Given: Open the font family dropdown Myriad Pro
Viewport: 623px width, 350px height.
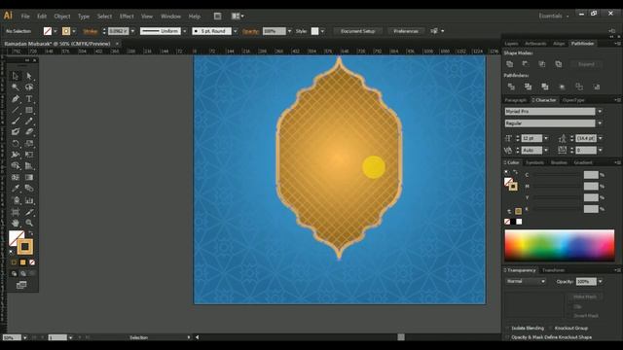Looking at the screenshot, I should [x=600, y=112].
